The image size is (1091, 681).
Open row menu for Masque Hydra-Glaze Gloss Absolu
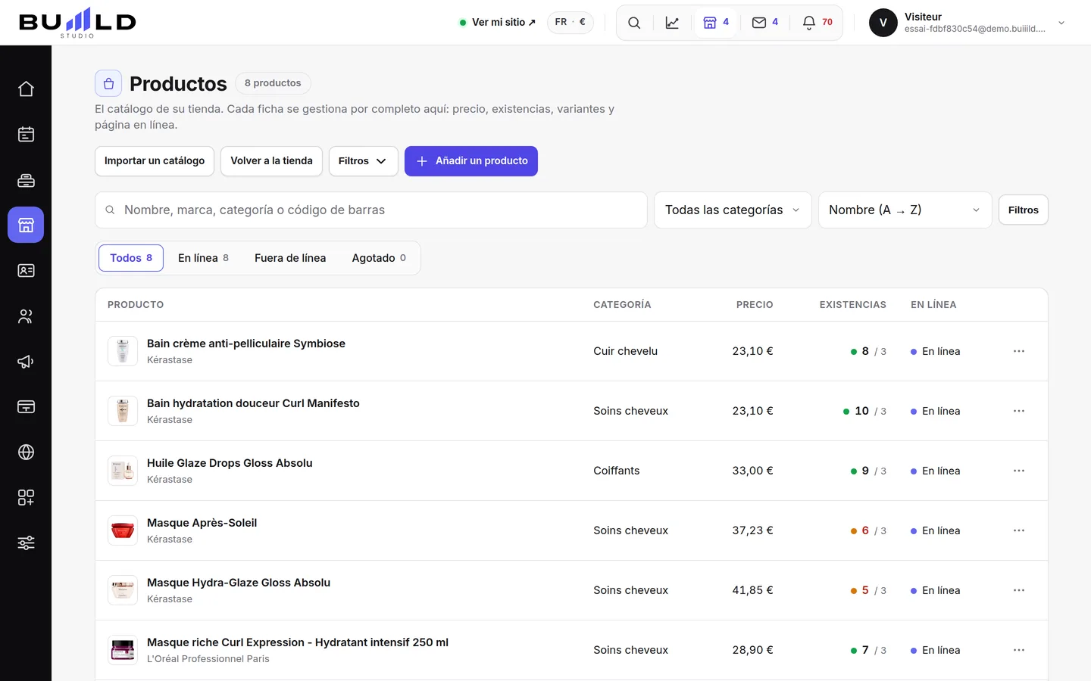(x=1019, y=590)
